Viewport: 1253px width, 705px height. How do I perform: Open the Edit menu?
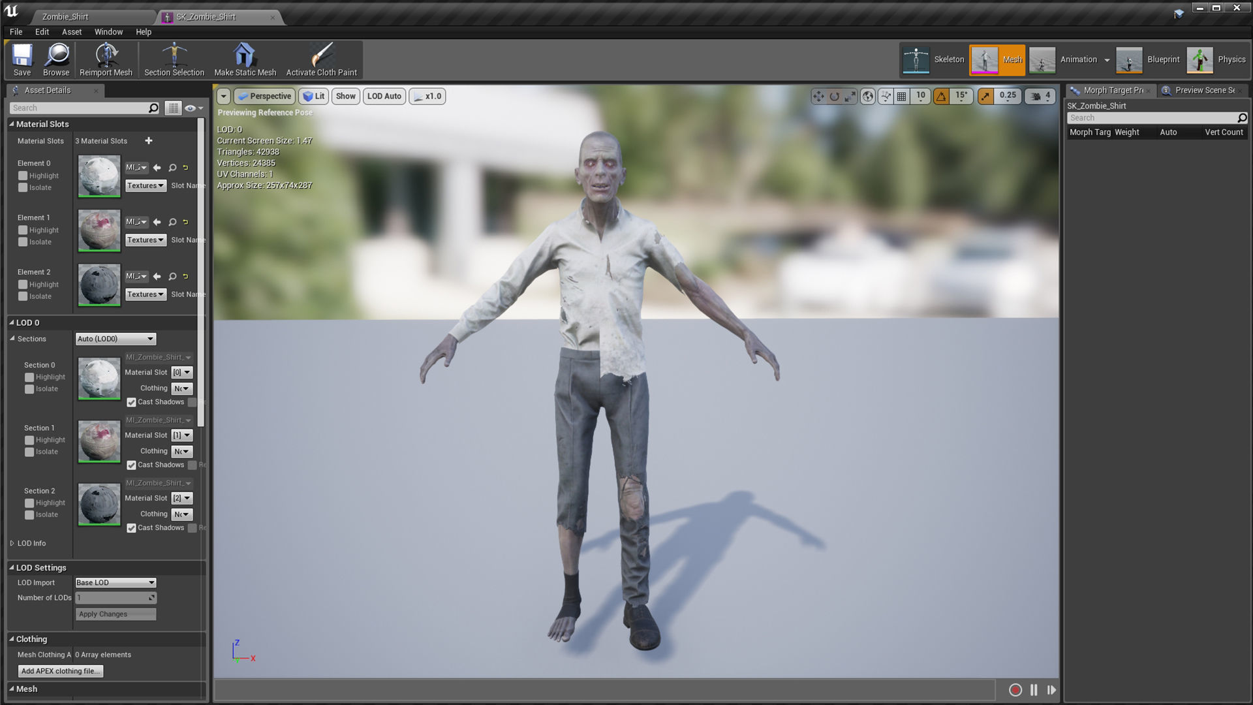pos(42,32)
